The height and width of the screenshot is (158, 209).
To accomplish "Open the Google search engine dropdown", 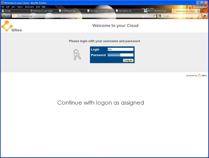I will click(160, 16).
